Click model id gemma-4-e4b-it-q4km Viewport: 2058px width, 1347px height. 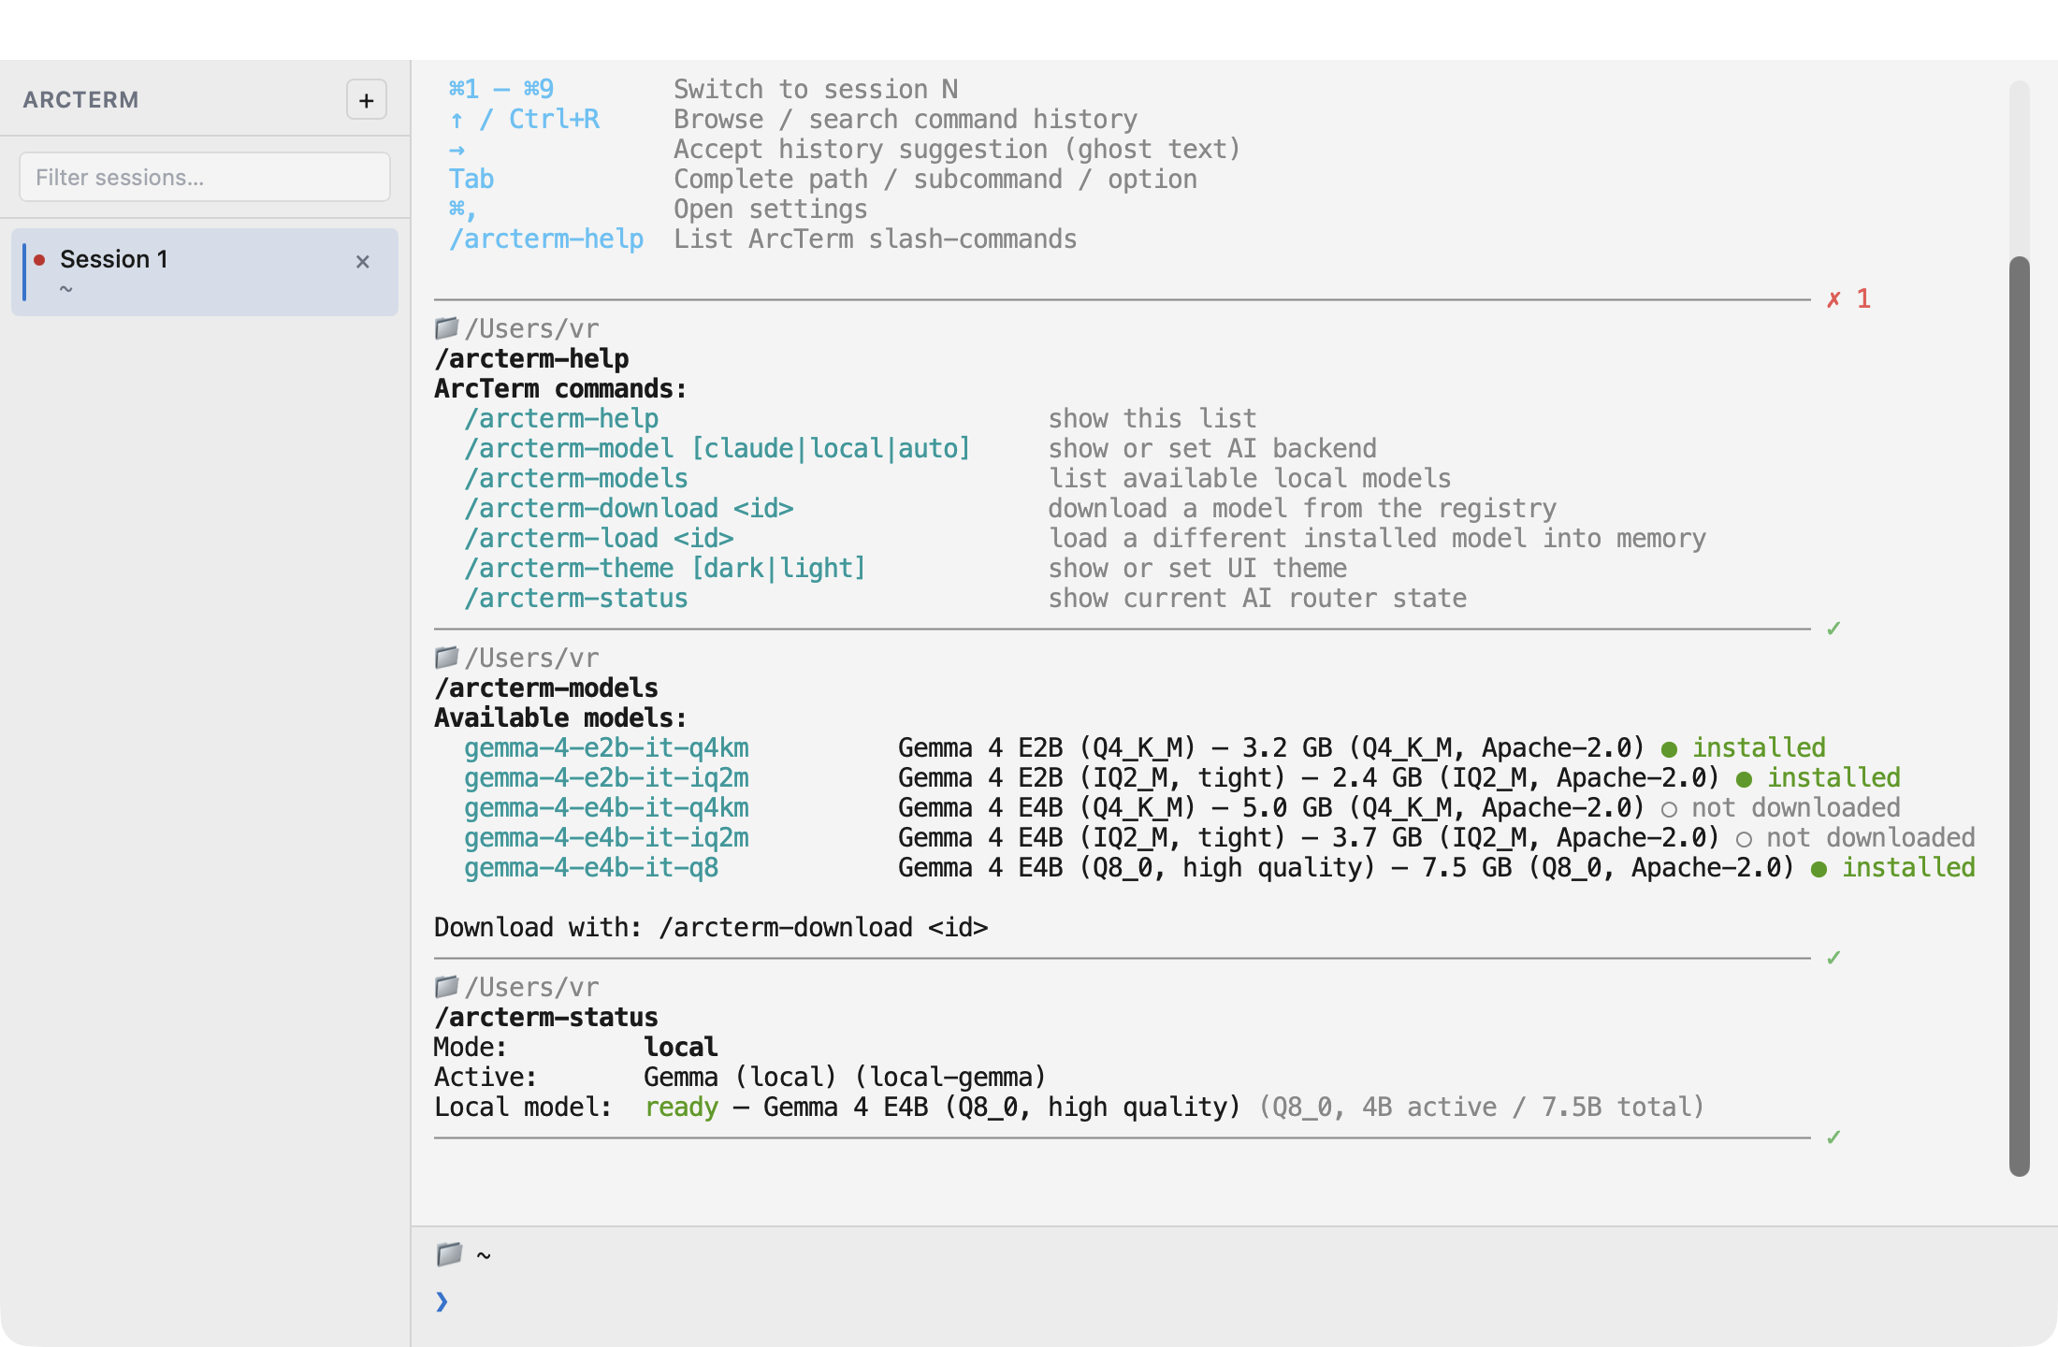coord(606,808)
